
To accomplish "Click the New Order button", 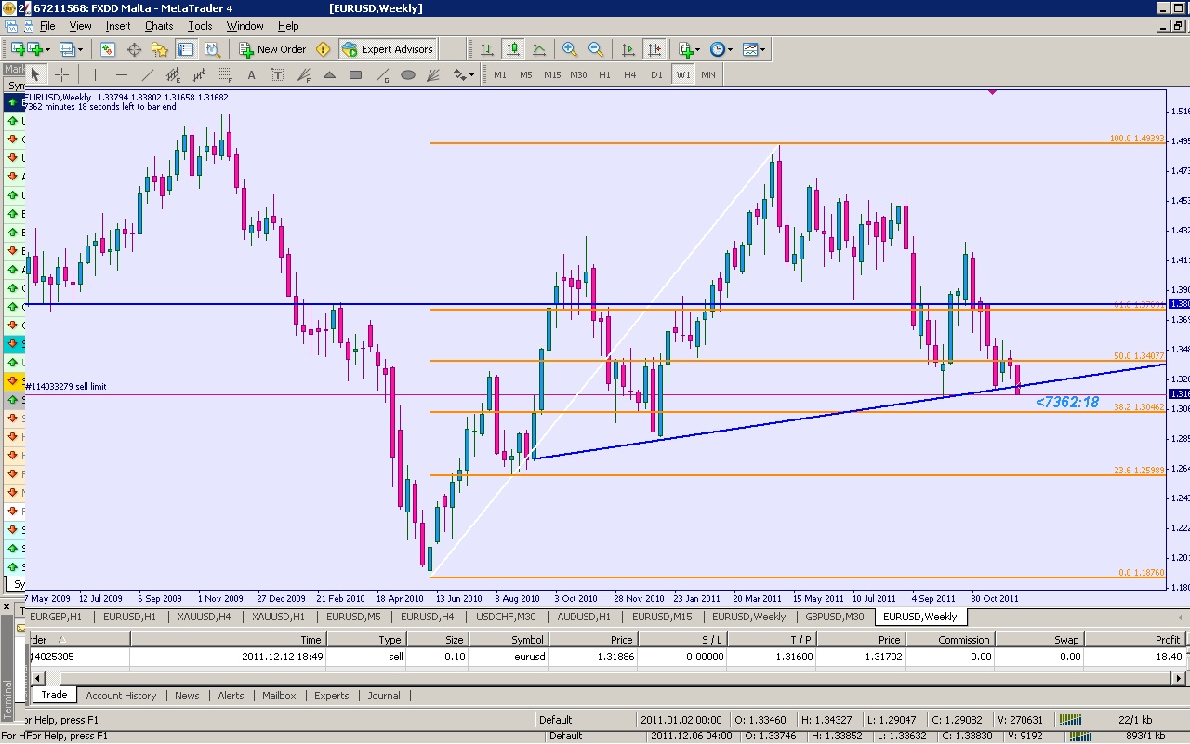I will pyautogui.click(x=272, y=49).
